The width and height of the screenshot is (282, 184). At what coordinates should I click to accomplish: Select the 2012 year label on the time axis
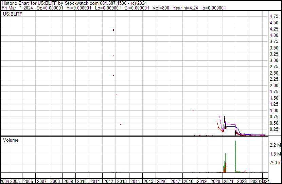pyautogui.click(x=108, y=181)
